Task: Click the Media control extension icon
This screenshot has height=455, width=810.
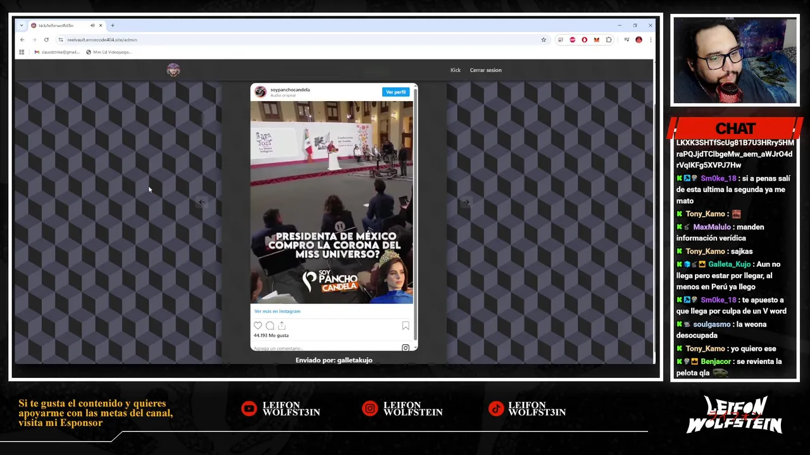Action: [x=626, y=40]
